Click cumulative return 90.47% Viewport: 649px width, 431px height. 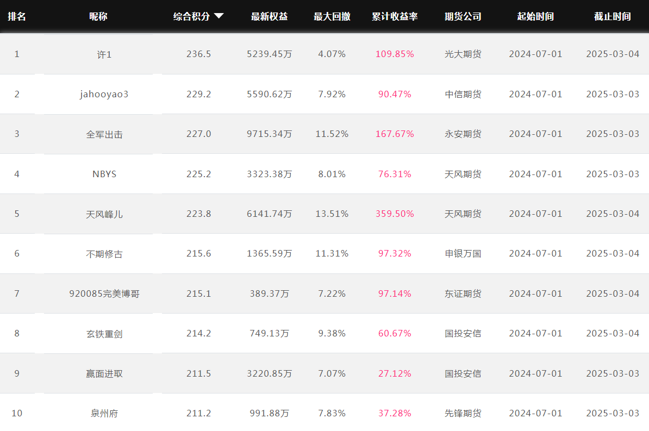pos(395,95)
